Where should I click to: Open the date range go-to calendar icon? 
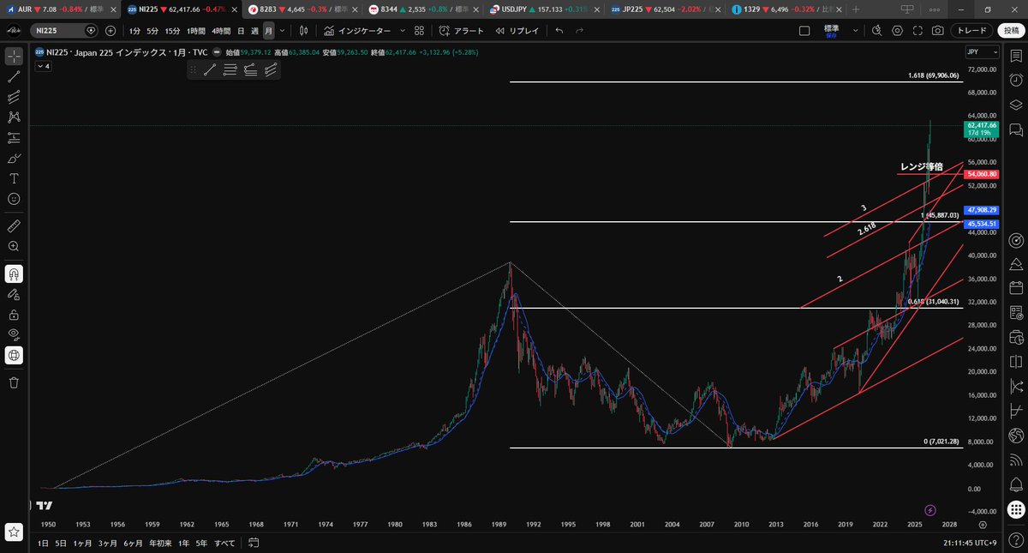(254, 543)
